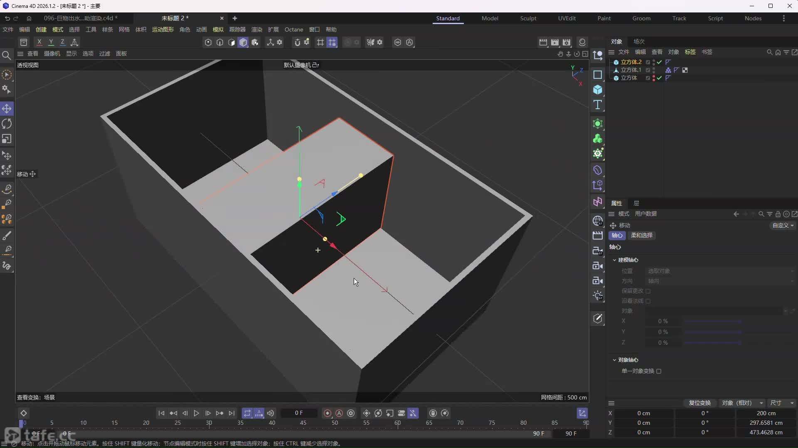The height and width of the screenshot is (448, 798).
Task: Click frame 45 on the timeline ruler
Action: [303, 423]
